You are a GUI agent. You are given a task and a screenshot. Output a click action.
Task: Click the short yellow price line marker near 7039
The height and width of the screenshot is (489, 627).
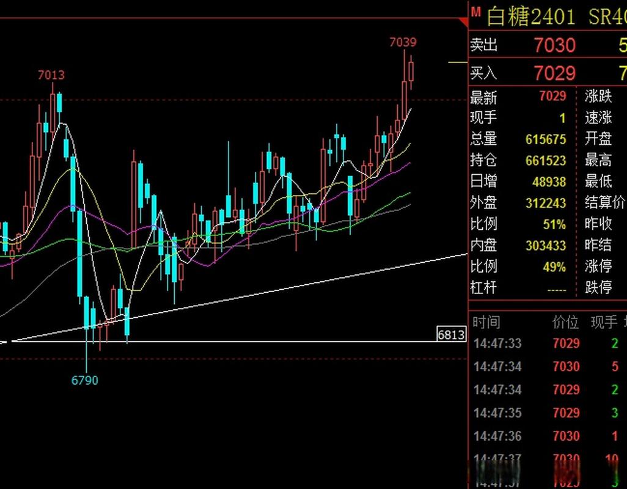(457, 62)
